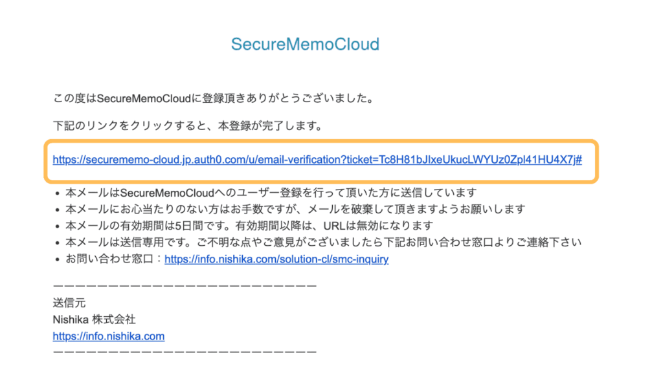Image resolution: width=663 pixels, height=379 pixels.
Task: Click the bullet dot beside the 5日間 line
Action: pos(58,226)
